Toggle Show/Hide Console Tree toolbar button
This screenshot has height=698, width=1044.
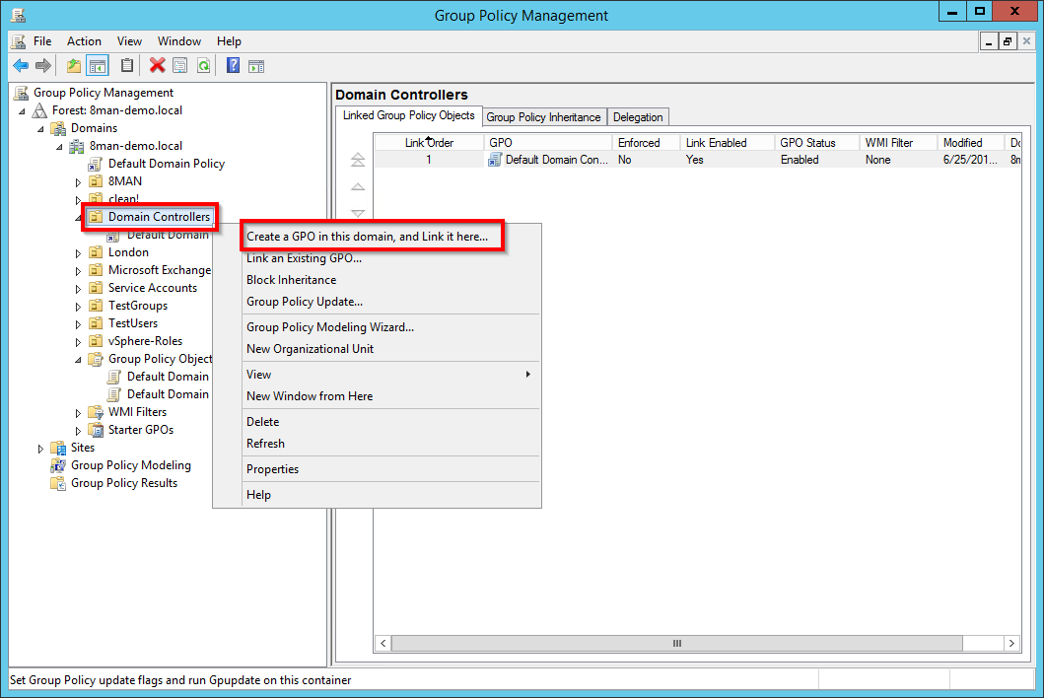[97, 66]
